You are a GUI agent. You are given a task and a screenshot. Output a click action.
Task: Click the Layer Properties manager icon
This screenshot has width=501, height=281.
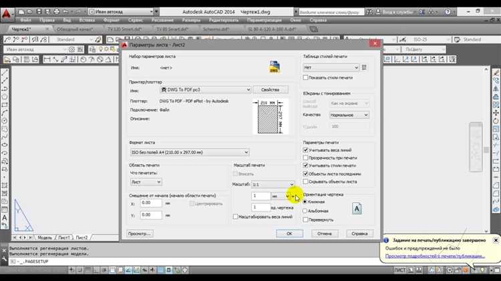pos(92,49)
